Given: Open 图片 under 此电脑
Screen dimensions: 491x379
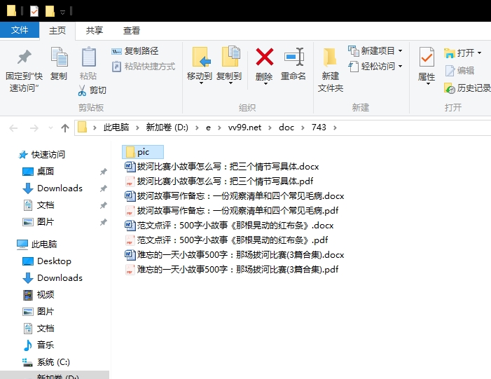Looking at the screenshot, I should click(39, 312).
